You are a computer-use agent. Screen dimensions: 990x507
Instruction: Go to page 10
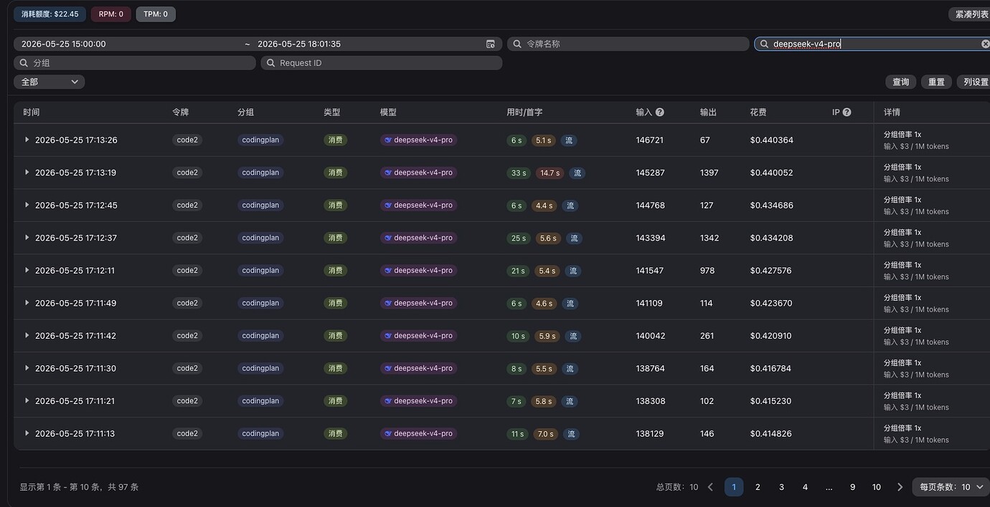click(876, 487)
